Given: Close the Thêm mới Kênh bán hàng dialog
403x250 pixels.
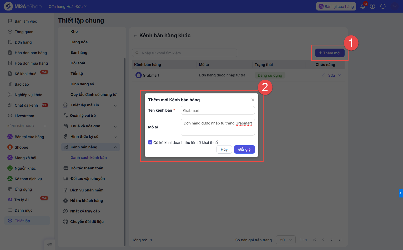Looking at the screenshot, I should click(253, 100).
